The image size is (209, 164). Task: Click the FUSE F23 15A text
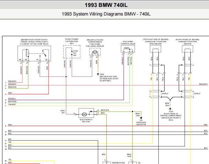point(75,53)
